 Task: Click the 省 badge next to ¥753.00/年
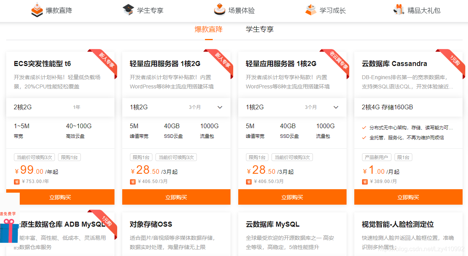click(x=17, y=181)
